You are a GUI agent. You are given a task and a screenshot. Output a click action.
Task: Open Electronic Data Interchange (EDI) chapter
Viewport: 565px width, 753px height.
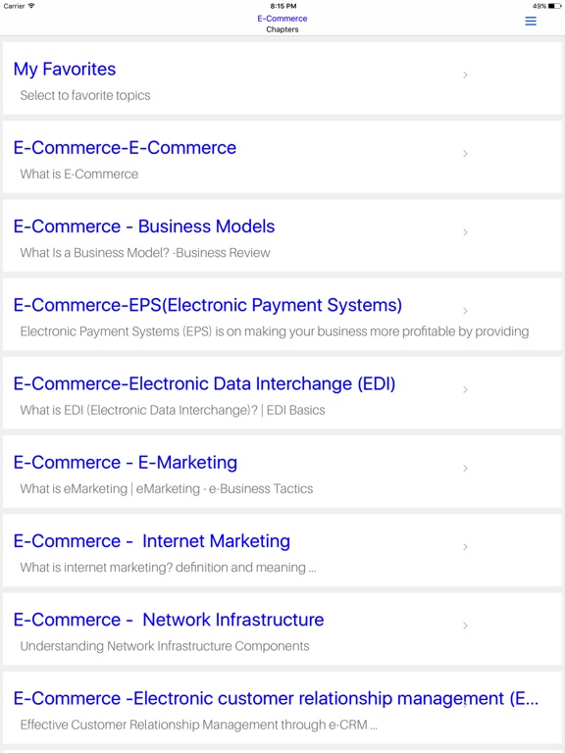tap(282, 393)
